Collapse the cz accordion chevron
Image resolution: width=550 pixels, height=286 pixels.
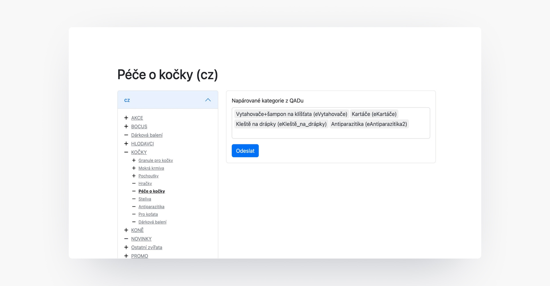pos(208,100)
